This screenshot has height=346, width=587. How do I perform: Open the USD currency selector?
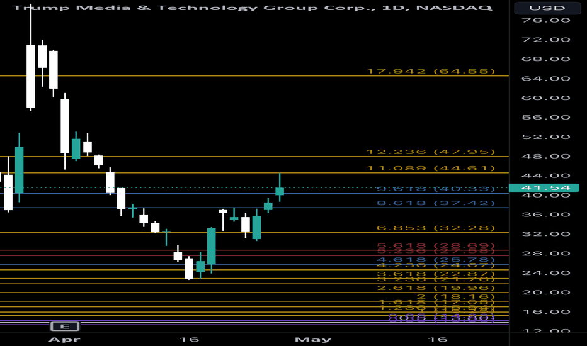(x=547, y=8)
